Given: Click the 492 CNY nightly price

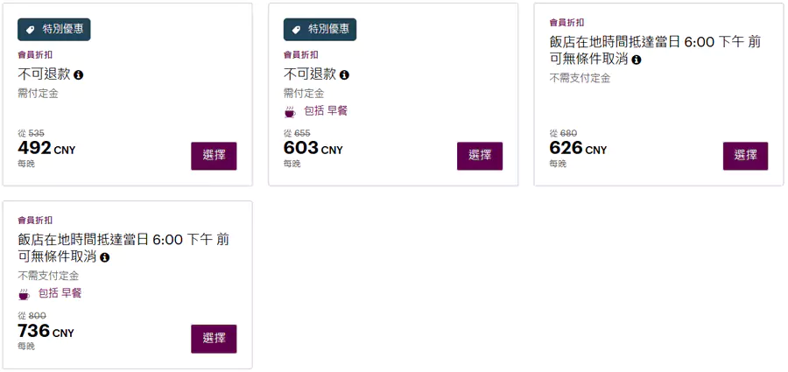Looking at the screenshot, I should coord(46,149).
